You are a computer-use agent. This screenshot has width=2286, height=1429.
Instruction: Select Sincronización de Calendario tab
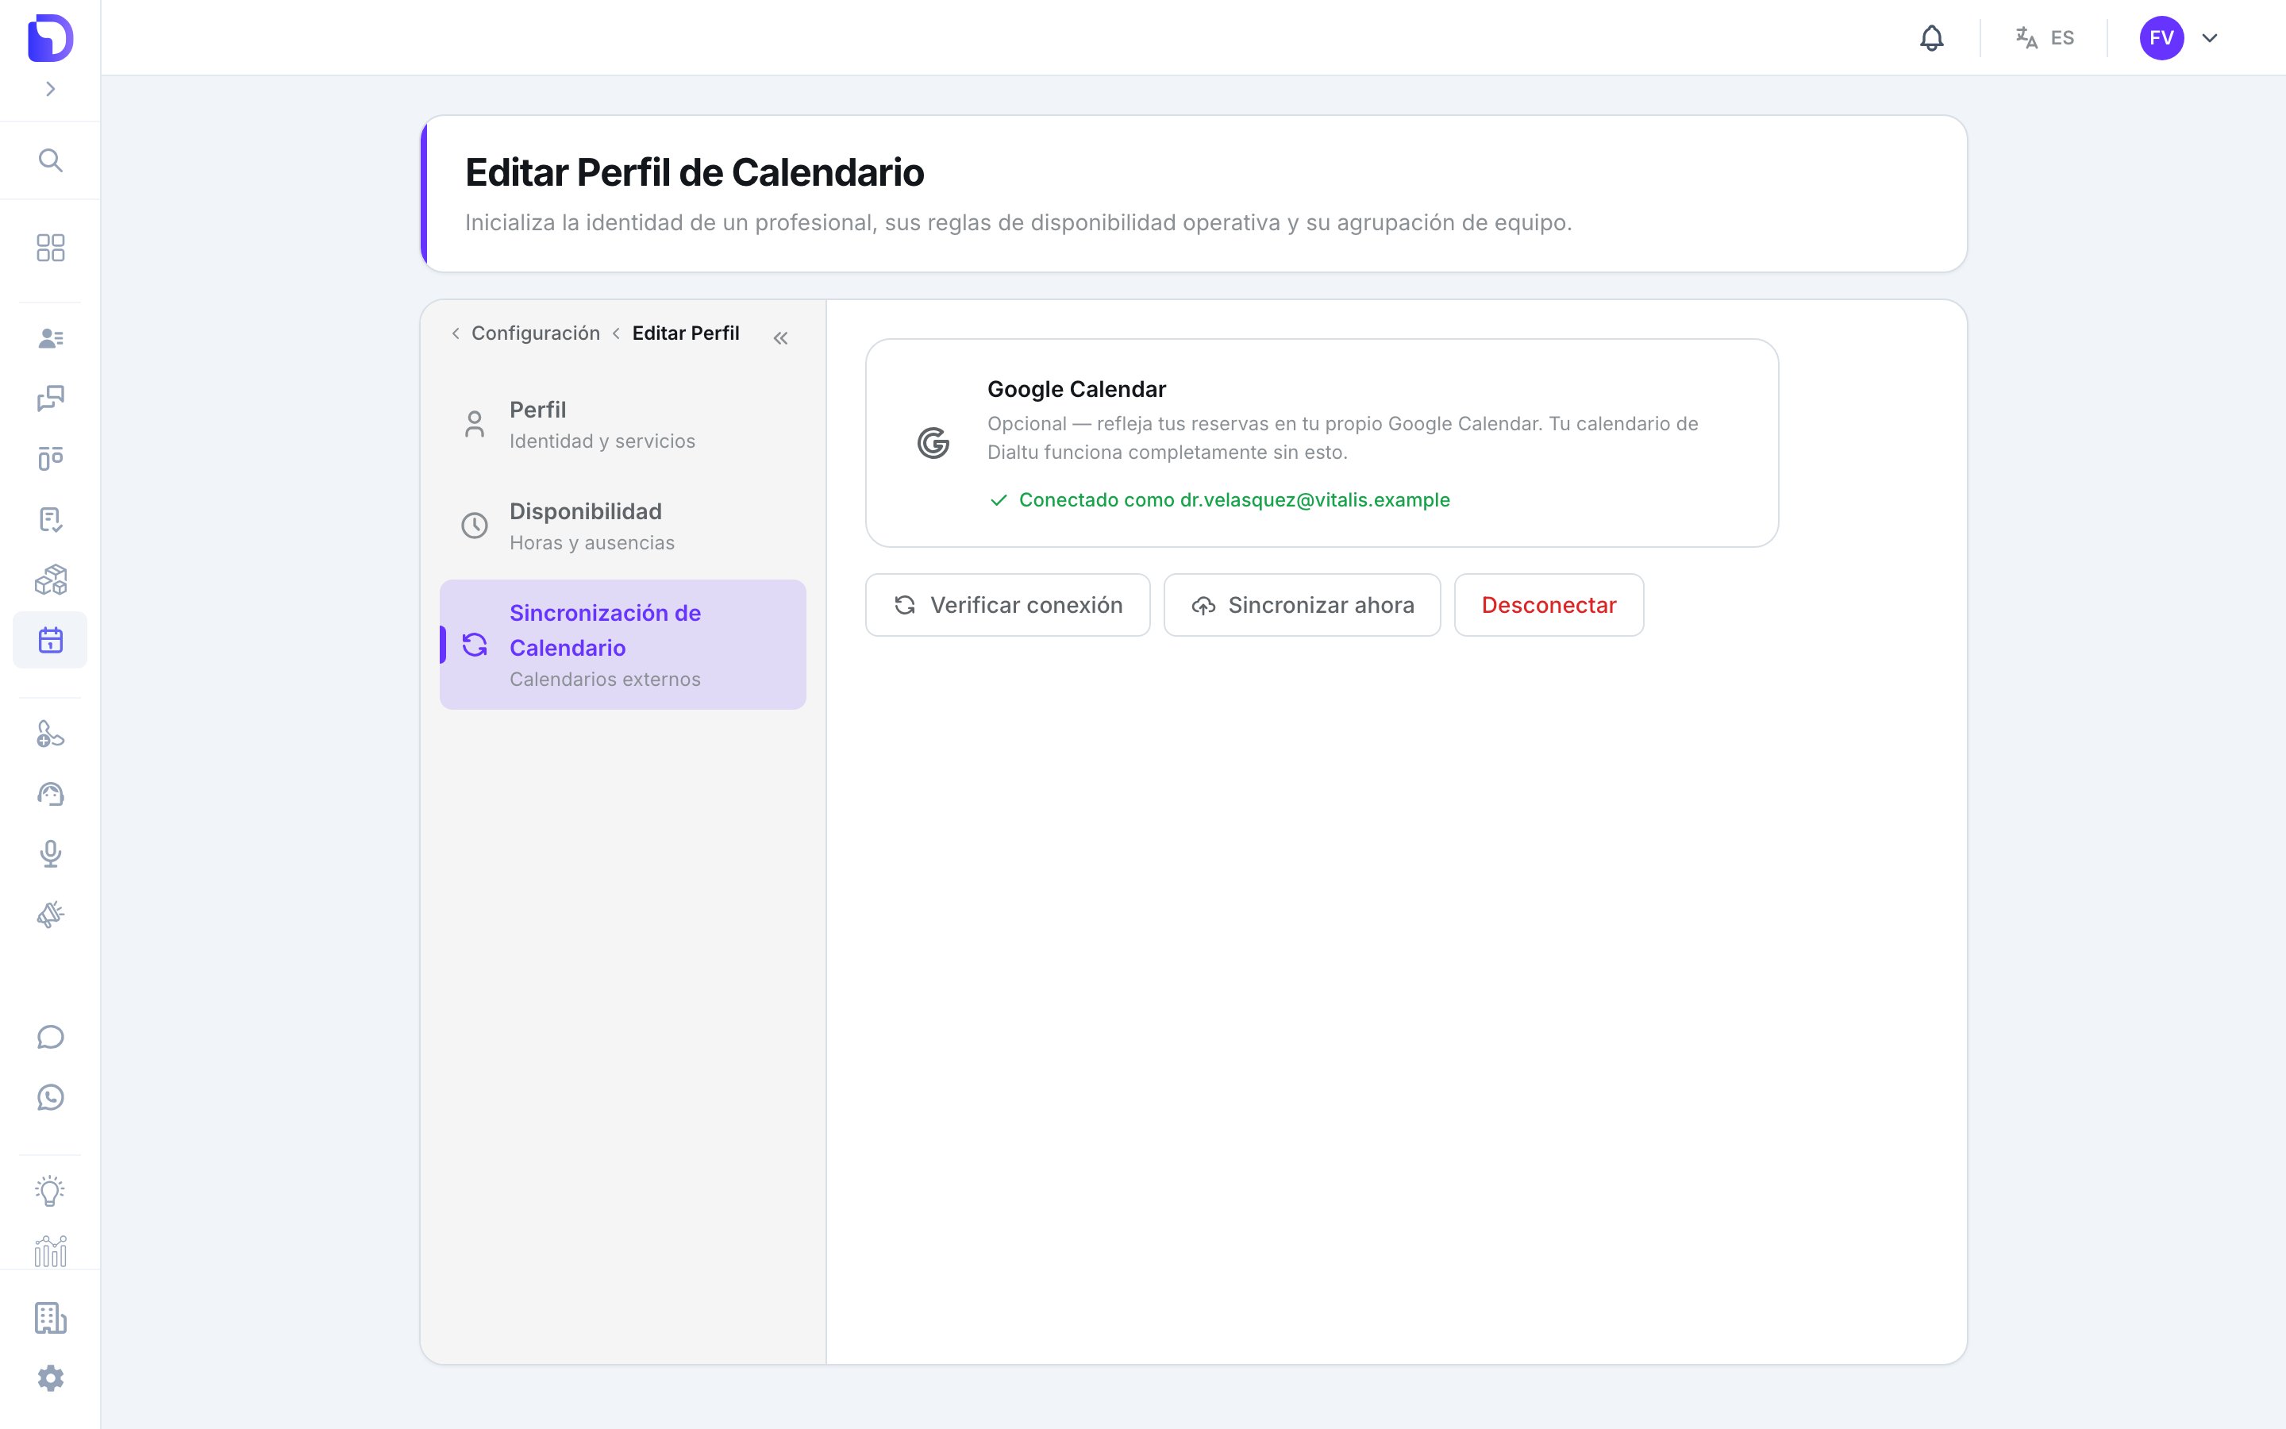[622, 645]
